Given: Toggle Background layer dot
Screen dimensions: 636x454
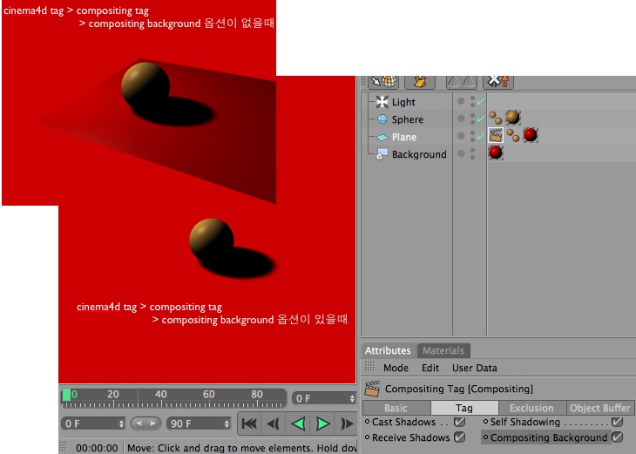Looking at the screenshot, I should pyautogui.click(x=461, y=153).
